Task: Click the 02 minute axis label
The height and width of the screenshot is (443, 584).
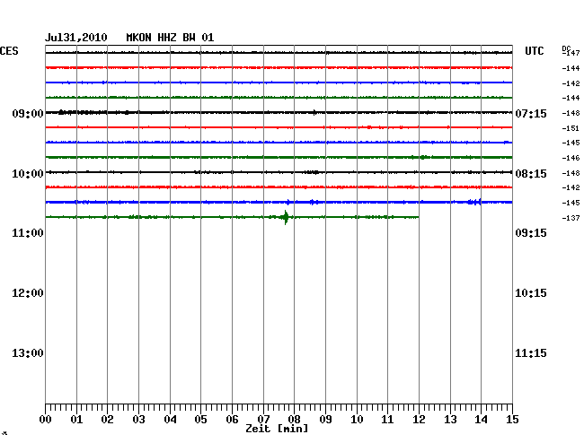Action: (x=107, y=420)
